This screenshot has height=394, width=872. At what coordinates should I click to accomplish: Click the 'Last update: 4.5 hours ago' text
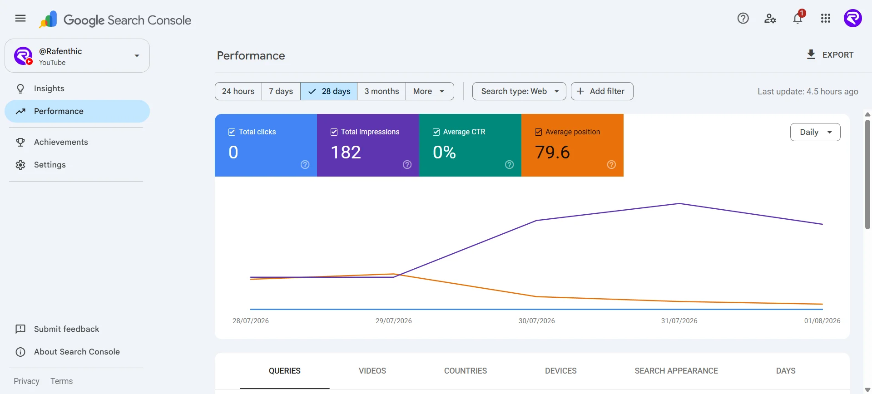click(808, 91)
